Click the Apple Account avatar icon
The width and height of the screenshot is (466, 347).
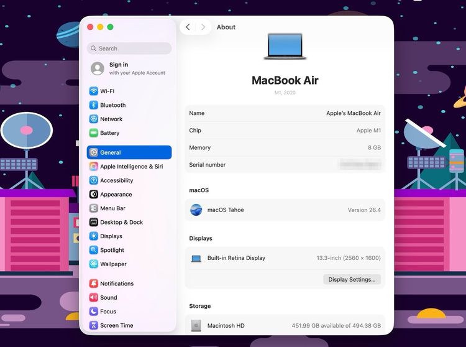[98, 68]
